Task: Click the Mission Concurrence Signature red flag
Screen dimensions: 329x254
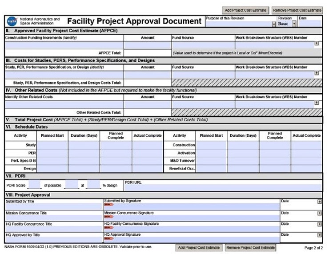Action: pyautogui.click(x=109, y=216)
